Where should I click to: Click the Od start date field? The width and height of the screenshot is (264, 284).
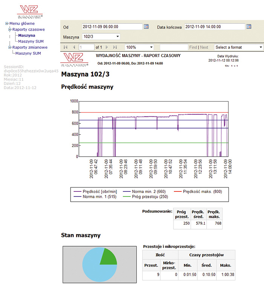click(x=112, y=27)
